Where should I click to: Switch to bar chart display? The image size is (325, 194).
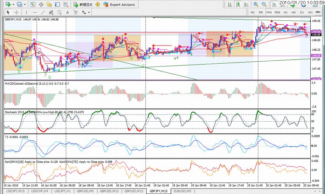pos(230,4)
